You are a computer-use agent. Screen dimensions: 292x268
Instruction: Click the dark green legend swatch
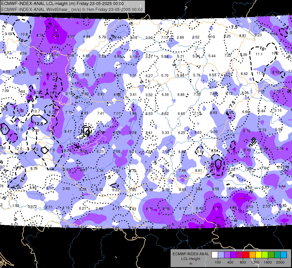coord(271,255)
